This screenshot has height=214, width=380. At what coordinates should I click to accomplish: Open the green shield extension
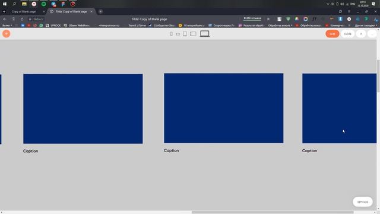tap(288, 19)
